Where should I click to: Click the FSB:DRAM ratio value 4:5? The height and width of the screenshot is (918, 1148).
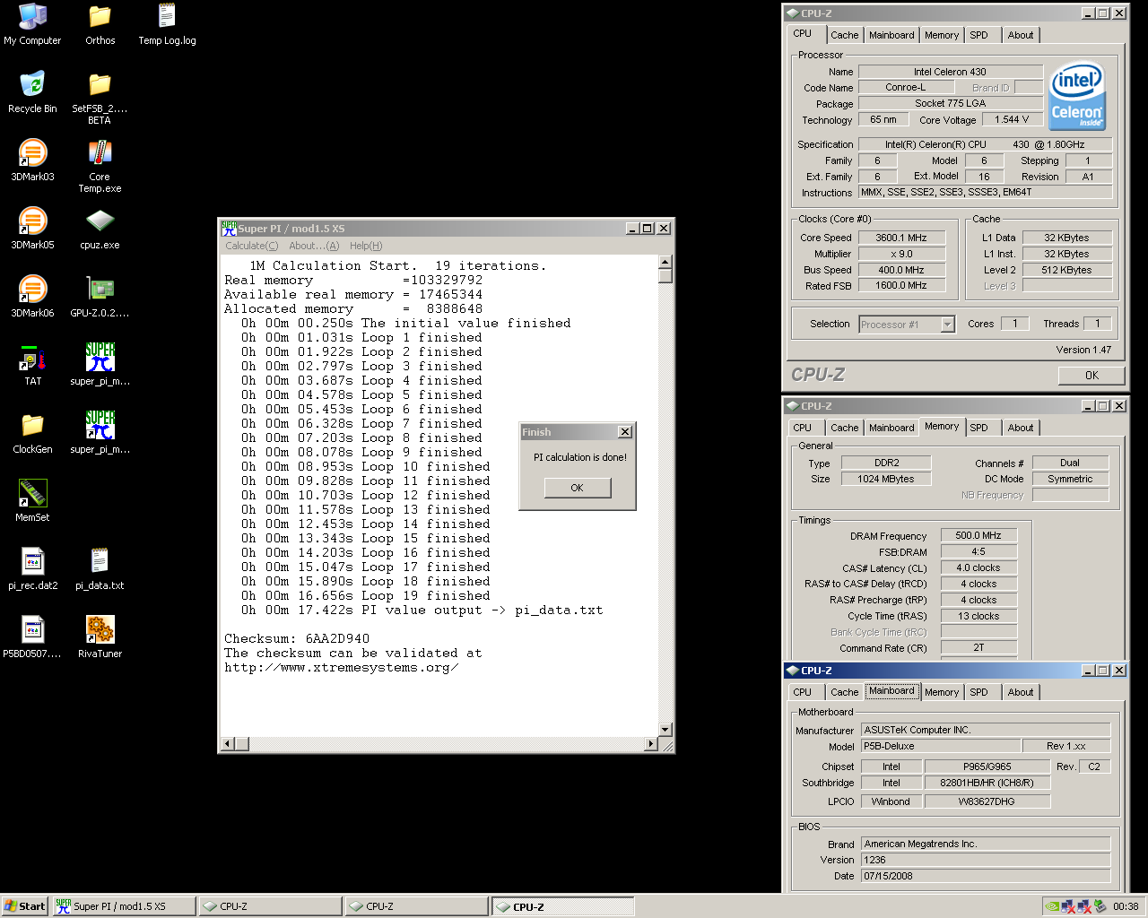pos(978,551)
